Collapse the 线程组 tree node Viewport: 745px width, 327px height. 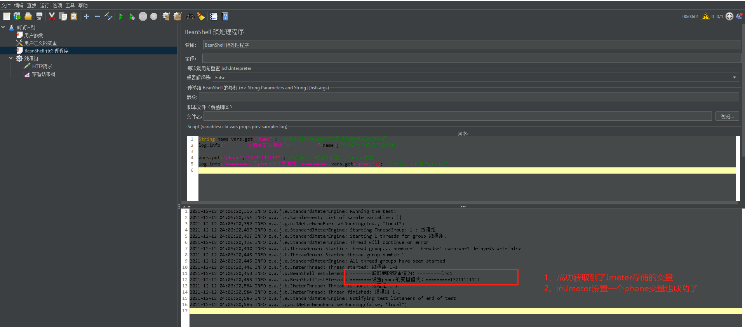point(11,58)
